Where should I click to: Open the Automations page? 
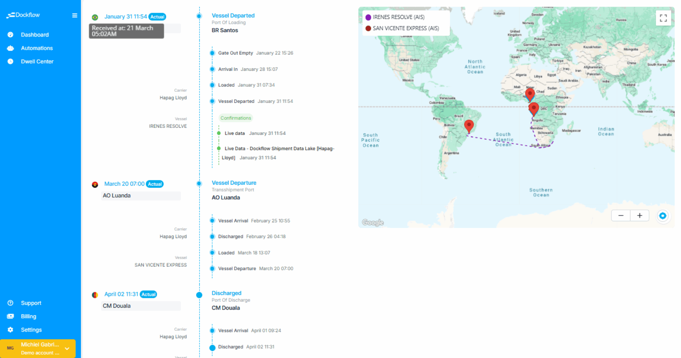[37, 48]
